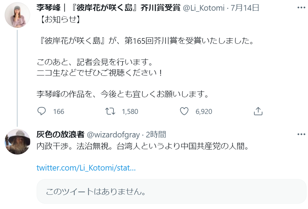Follow the twitter.com/Li_Kotomi/stat… link
Screen dimensions: 308x209
[x=86, y=168]
